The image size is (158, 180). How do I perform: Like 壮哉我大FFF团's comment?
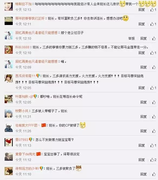click(x=154, y=131)
